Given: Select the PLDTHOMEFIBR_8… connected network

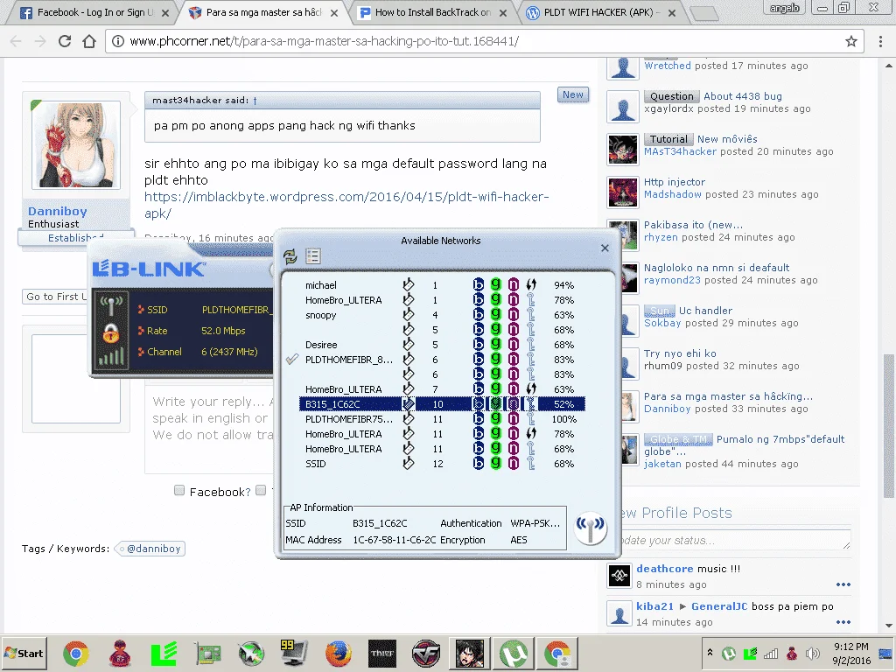Looking at the screenshot, I should point(441,360).
